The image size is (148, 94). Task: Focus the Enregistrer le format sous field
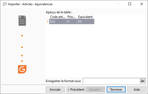coord(111,81)
